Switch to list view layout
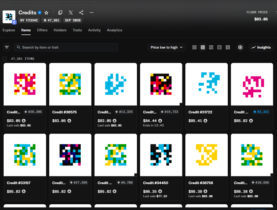 point(220,47)
